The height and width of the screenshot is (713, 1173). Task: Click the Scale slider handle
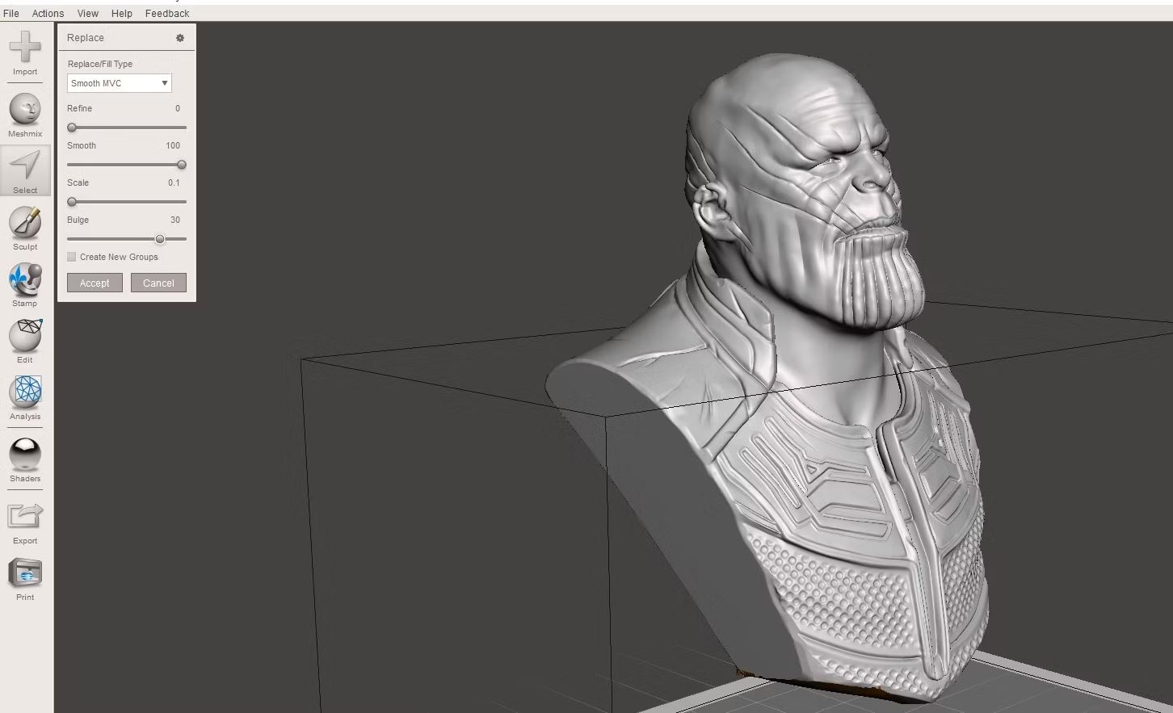72,202
